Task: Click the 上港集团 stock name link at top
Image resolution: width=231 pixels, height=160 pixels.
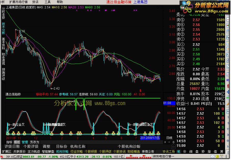Action: [x=140, y=2]
